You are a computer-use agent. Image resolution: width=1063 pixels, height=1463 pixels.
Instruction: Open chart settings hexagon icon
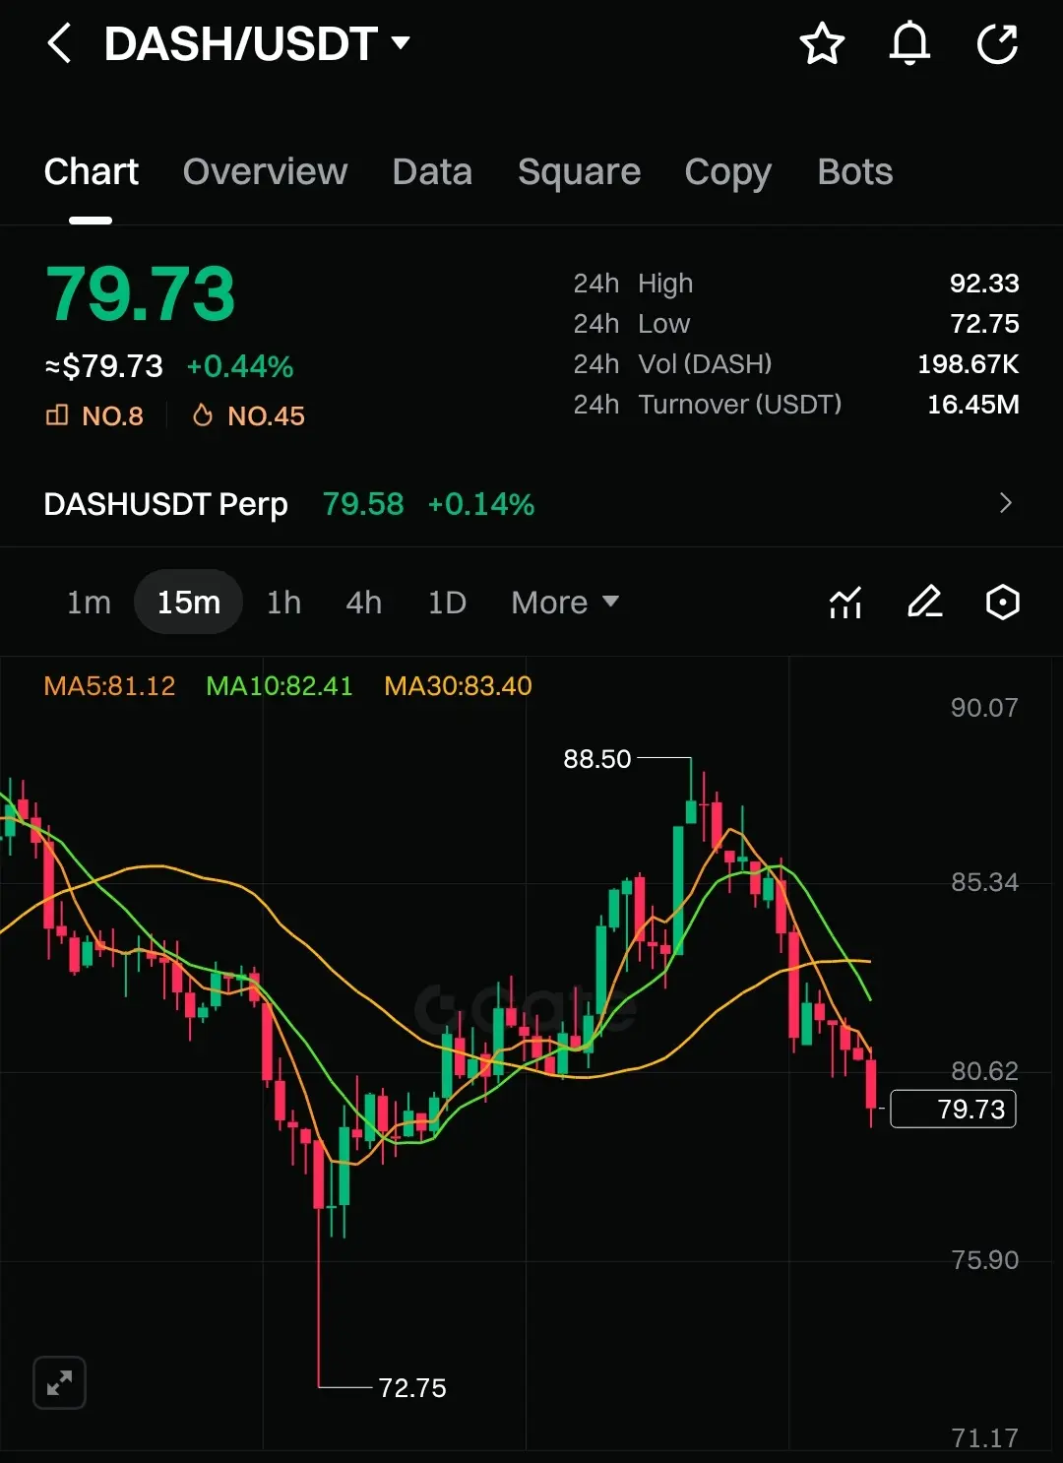point(1002,602)
